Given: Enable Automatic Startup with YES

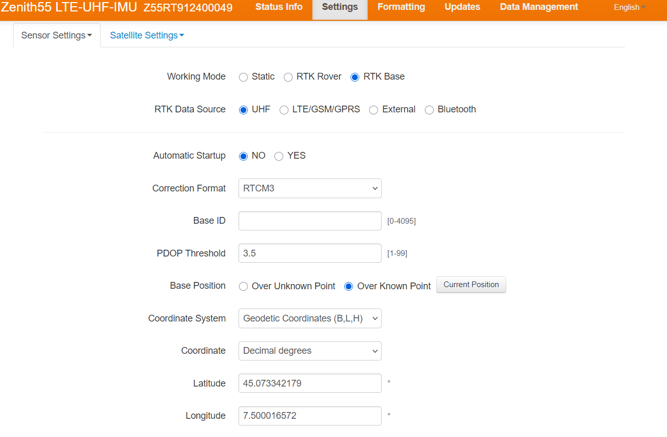Looking at the screenshot, I should 279,157.
